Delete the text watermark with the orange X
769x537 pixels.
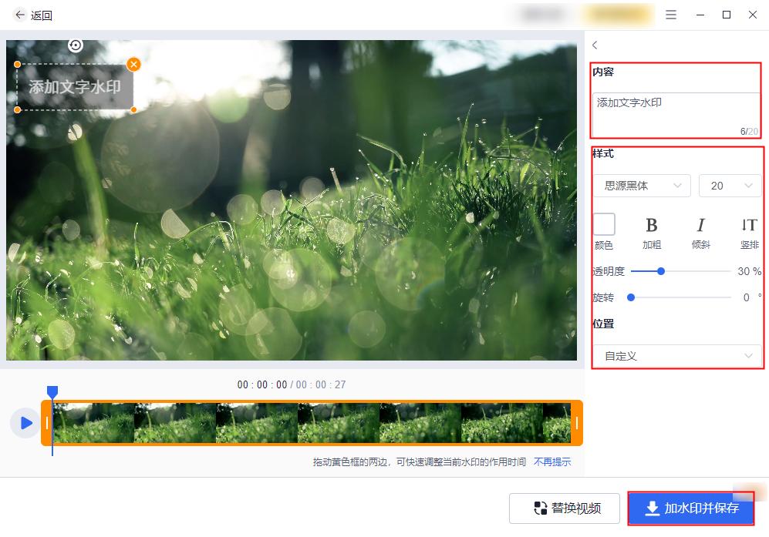(133, 64)
